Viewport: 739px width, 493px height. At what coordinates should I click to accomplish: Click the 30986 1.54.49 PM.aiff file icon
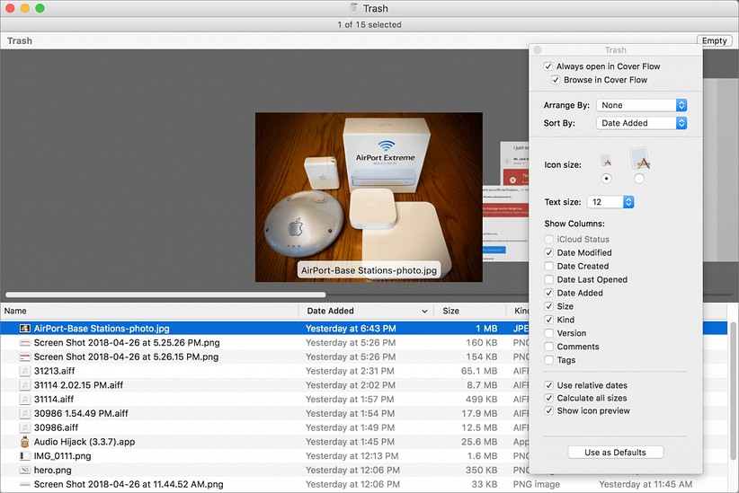25,413
